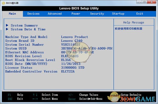Click the BIOS simulator app icon in the title bar
This screenshot has width=158, height=104.
[3, 3]
